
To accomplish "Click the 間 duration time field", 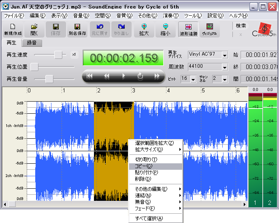I will pos(260,79).
